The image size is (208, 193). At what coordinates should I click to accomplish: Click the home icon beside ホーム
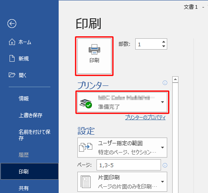pos(12,42)
